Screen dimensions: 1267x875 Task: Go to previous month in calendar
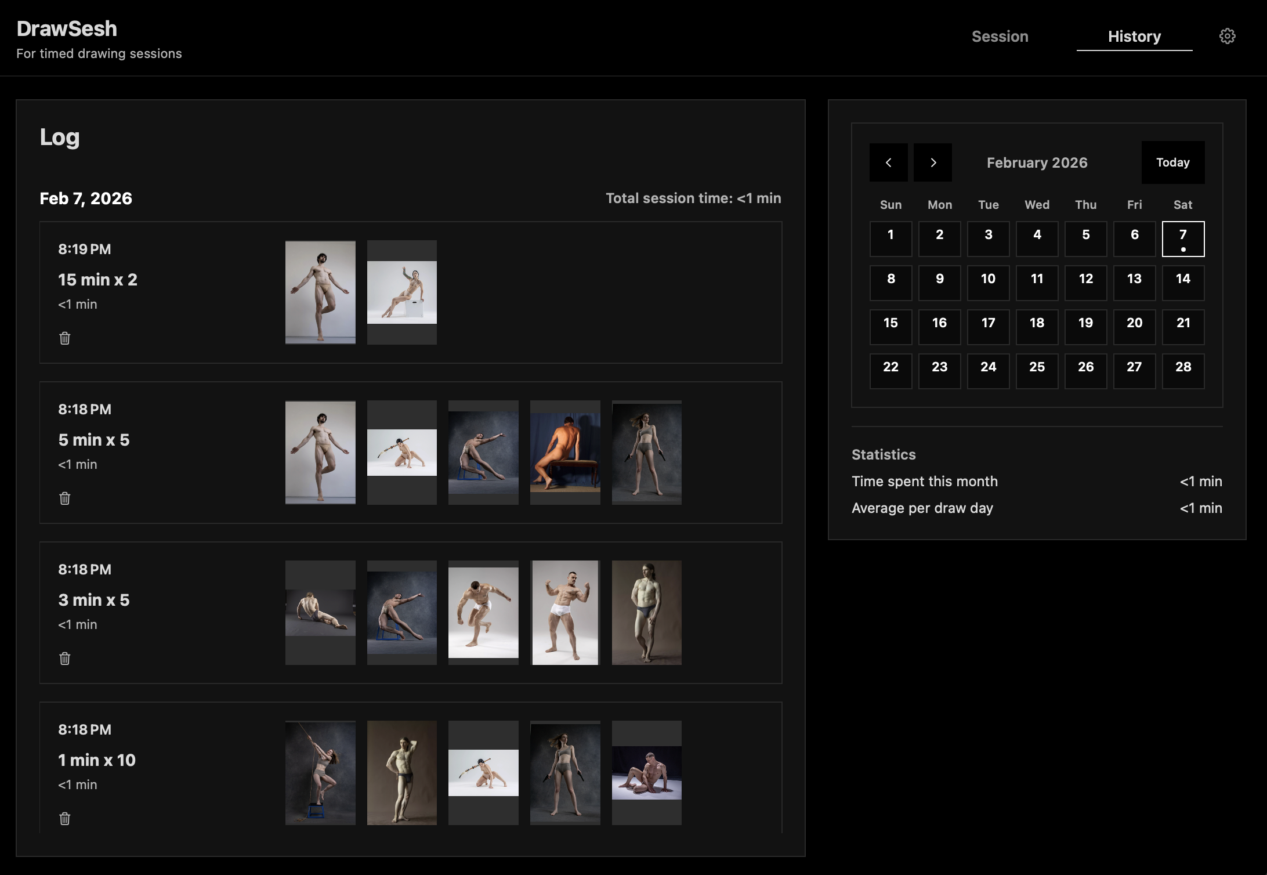tap(888, 162)
